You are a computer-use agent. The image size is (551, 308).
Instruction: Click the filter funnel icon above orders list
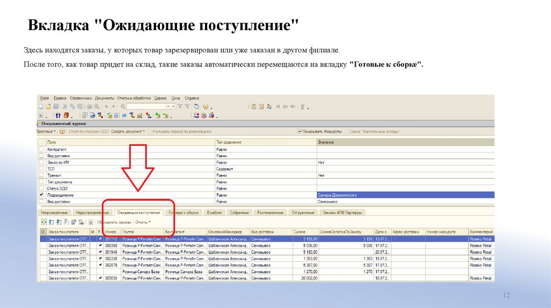[66, 222]
